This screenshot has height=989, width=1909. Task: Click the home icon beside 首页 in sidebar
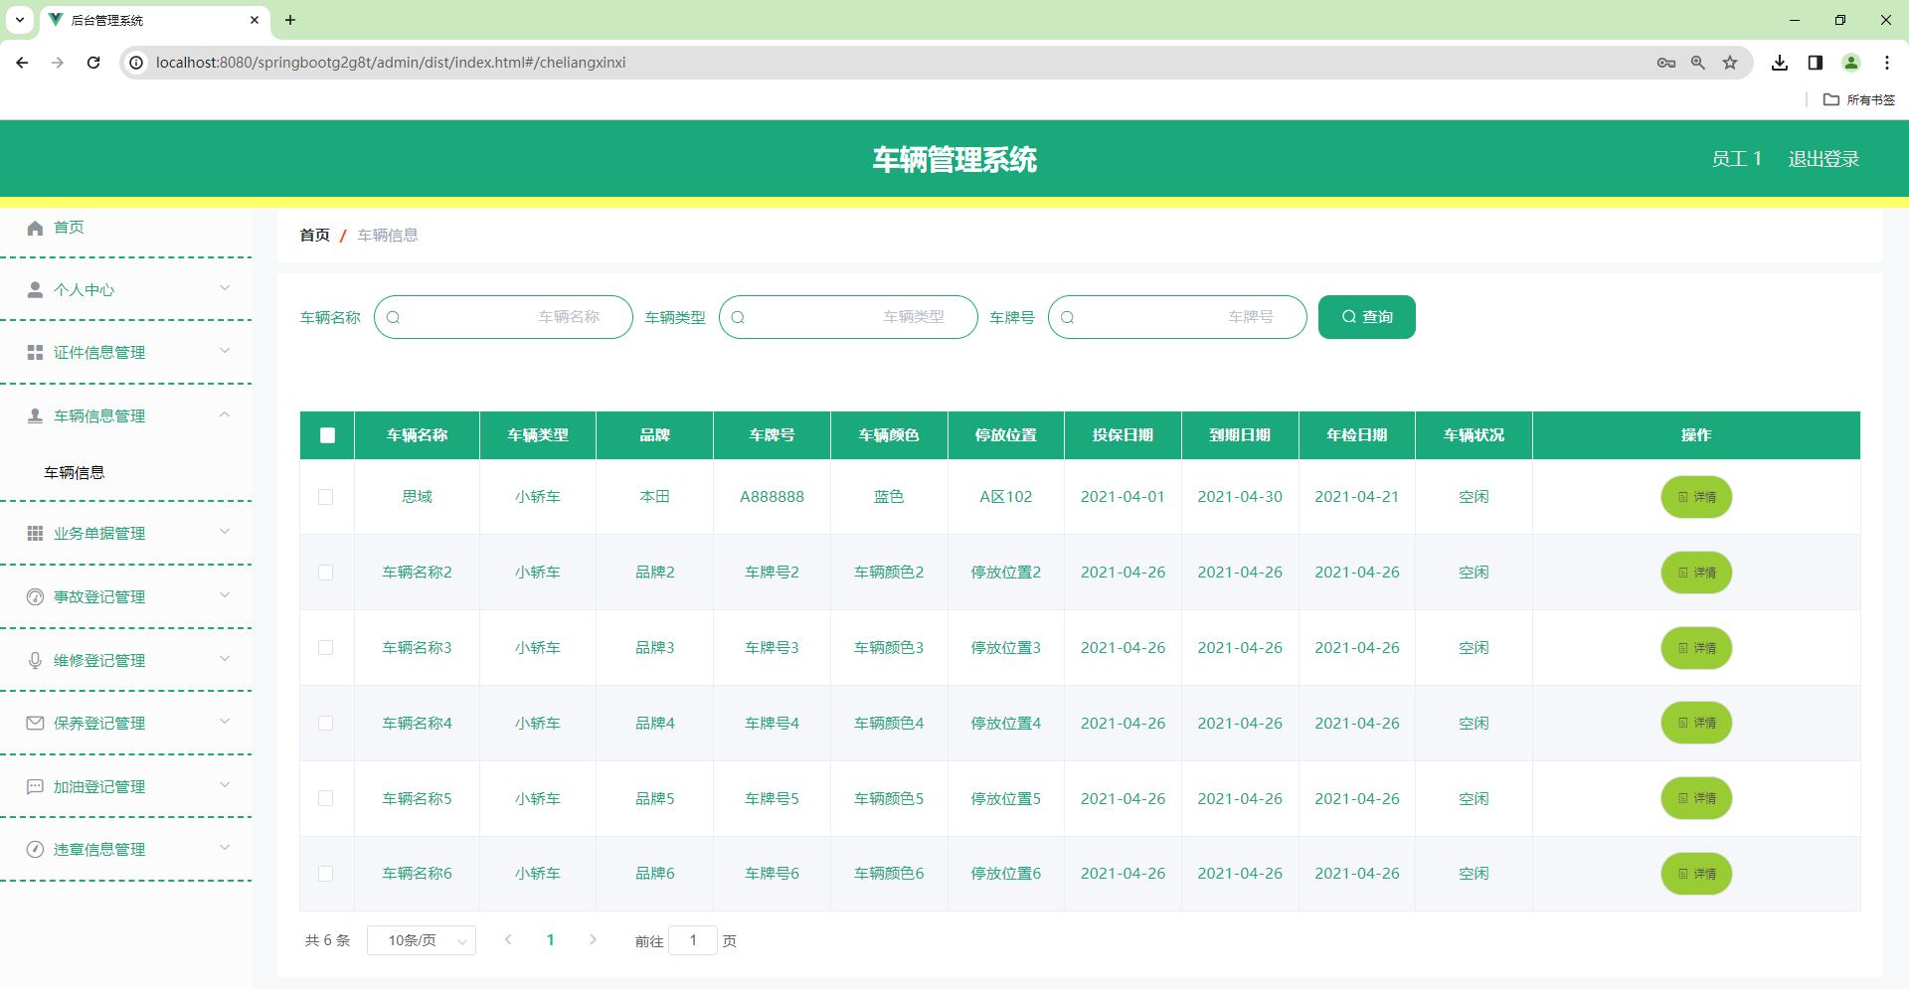click(x=35, y=228)
